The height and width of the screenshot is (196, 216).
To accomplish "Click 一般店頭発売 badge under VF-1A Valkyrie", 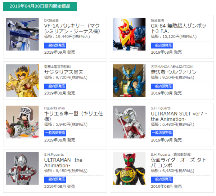I will tap(55, 45).
